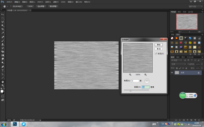The width and height of the screenshot is (204, 127).
Task: Click the angle input field
Action: [x=135, y=81]
